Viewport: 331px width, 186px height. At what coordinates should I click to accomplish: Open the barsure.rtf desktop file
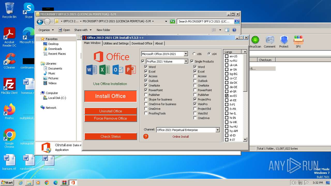(x=9, y=162)
